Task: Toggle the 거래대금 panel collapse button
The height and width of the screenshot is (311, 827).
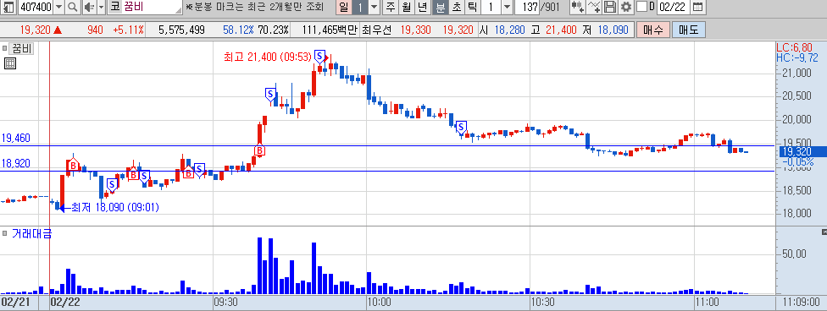Action: tap(824, 232)
